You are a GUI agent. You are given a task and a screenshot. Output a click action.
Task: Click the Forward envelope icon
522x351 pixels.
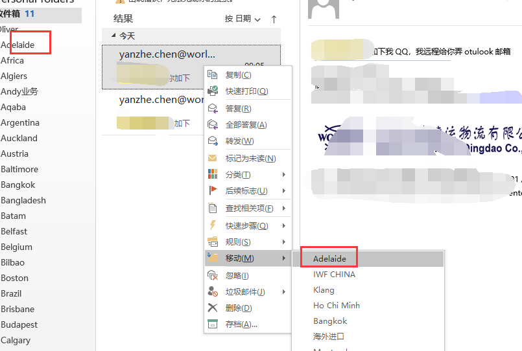[213, 141]
